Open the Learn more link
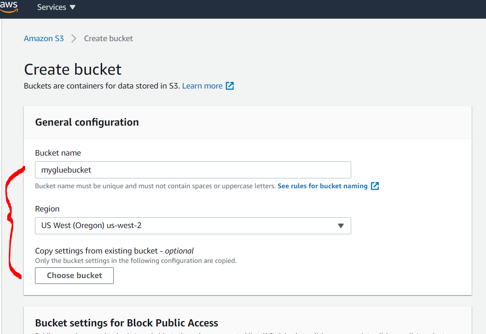The width and height of the screenshot is (486, 334). tap(202, 86)
